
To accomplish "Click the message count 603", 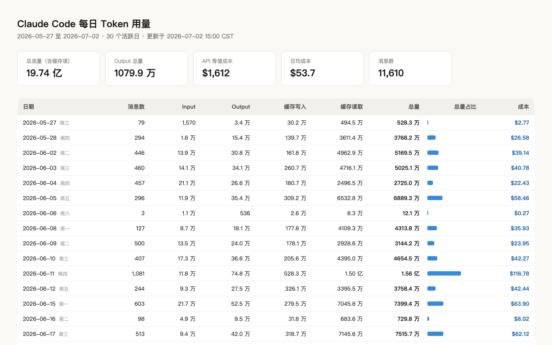I will tap(140, 304).
